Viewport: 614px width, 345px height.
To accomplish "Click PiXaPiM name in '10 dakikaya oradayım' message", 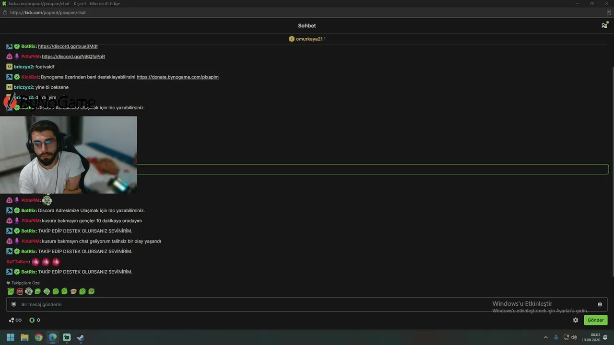I will 31,221.
